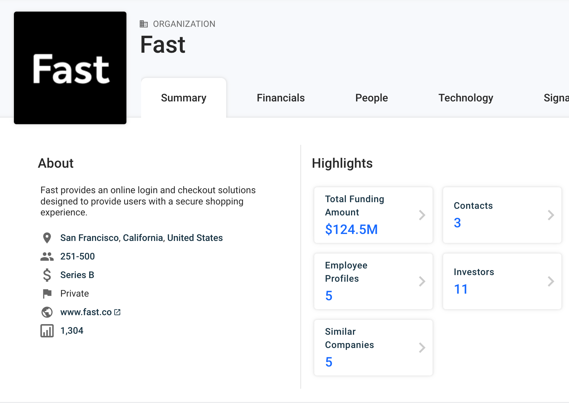
Task: Open the Employee Profiles card
Action: (373, 281)
